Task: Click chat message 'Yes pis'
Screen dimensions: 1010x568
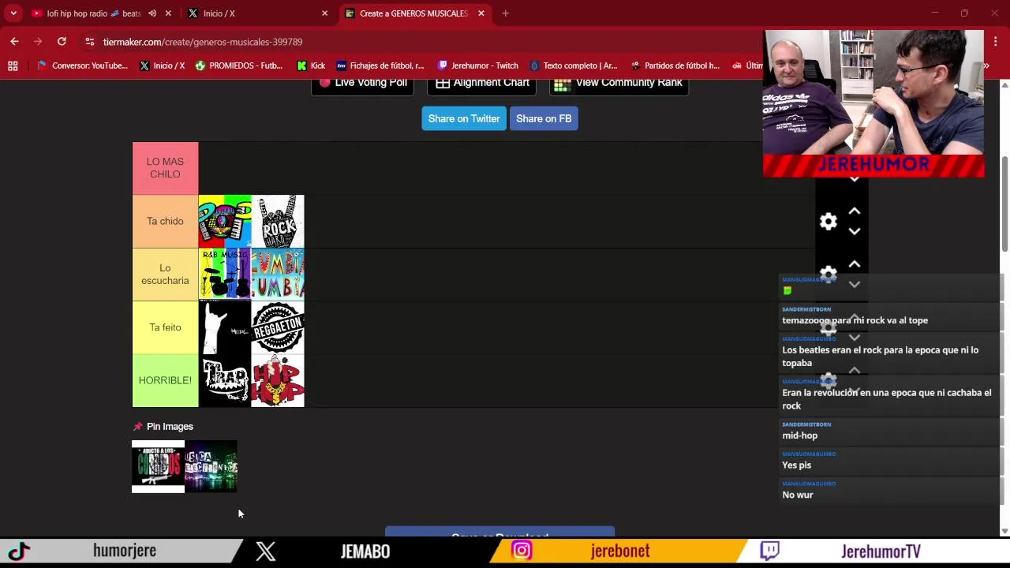Action: click(x=796, y=465)
